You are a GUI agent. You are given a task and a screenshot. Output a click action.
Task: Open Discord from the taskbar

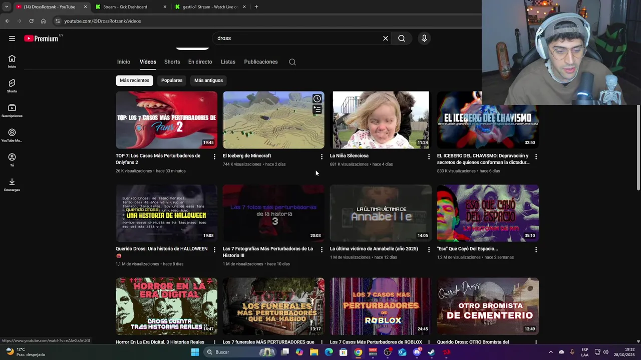tap(417, 352)
